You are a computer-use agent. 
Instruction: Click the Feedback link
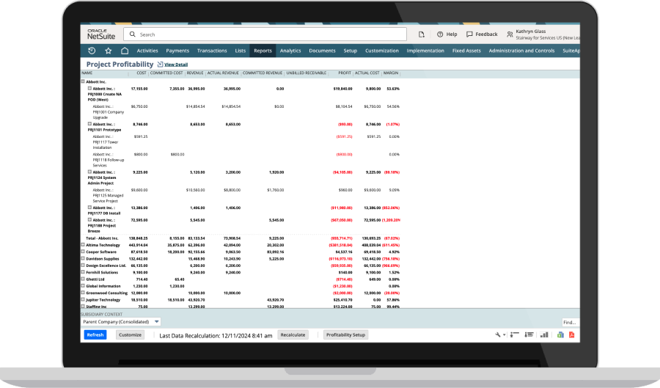pyautogui.click(x=487, y=34)
